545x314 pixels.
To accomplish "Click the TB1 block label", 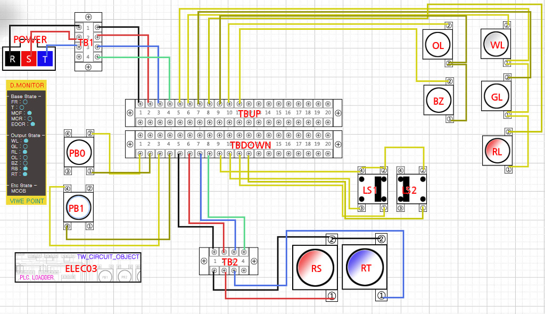I will 86,43.
